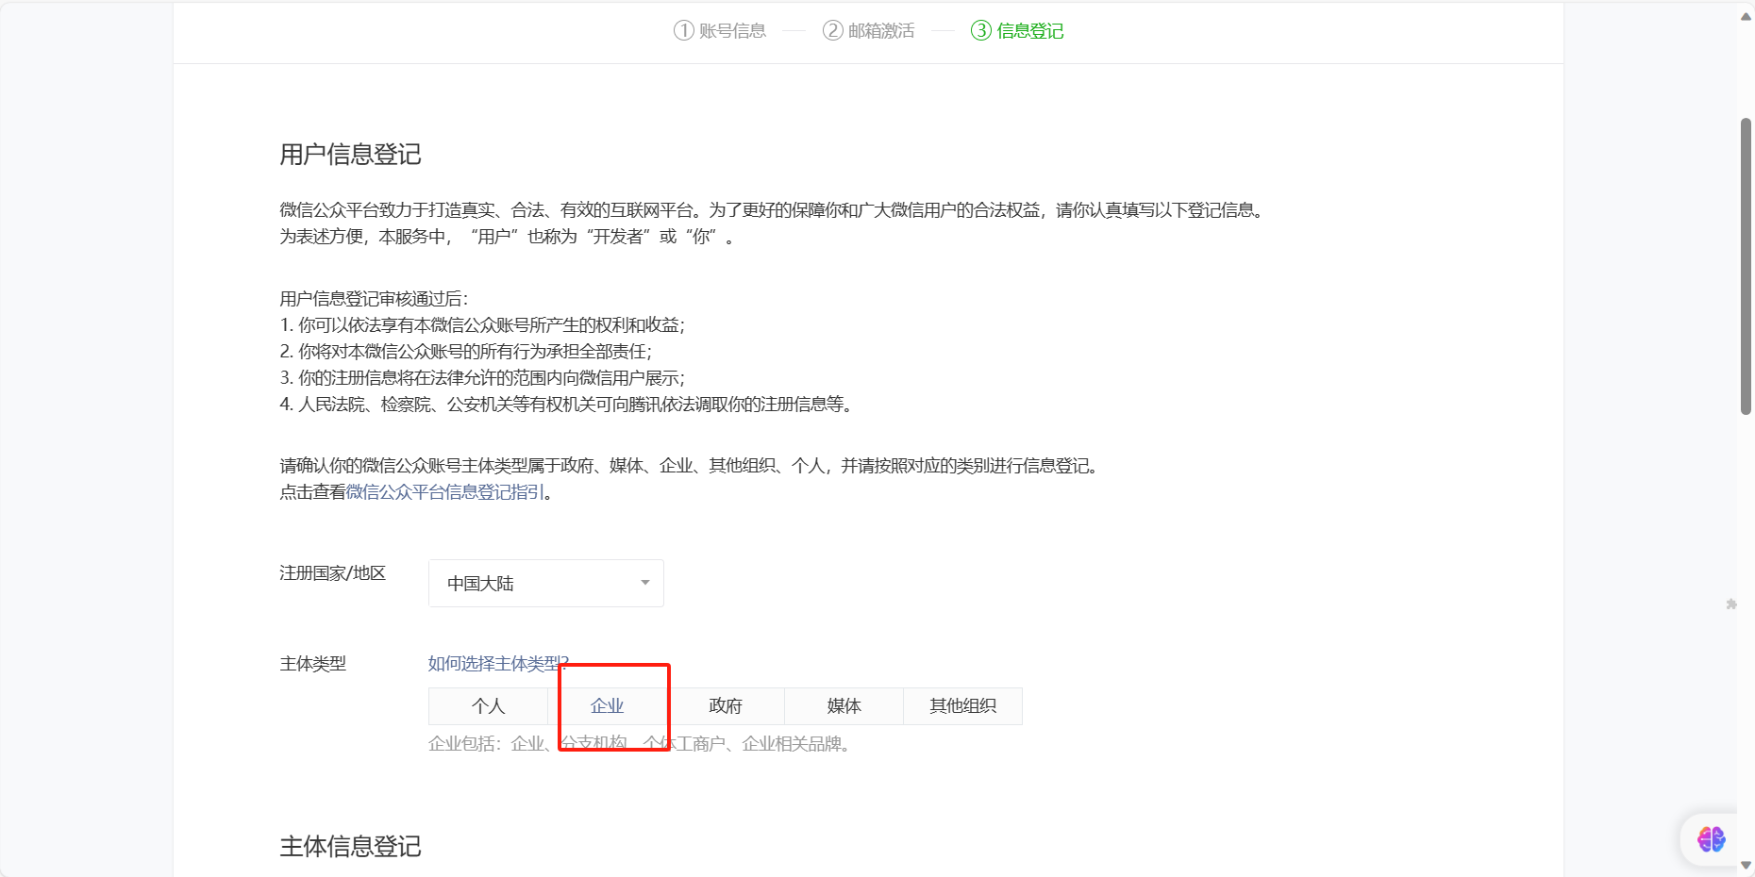
Task: Click the small pin extension icon near scrollbar
Action: click(x=1731, y=604)
